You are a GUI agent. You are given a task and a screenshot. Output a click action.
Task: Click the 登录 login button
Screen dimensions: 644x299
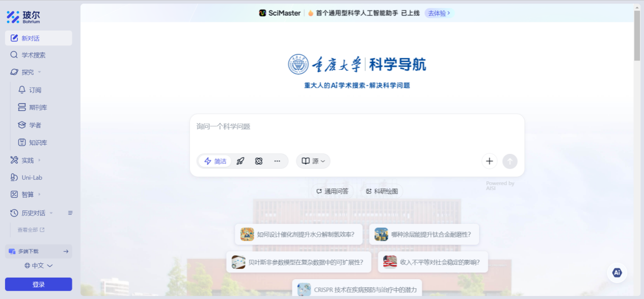[x=38, y=284]
